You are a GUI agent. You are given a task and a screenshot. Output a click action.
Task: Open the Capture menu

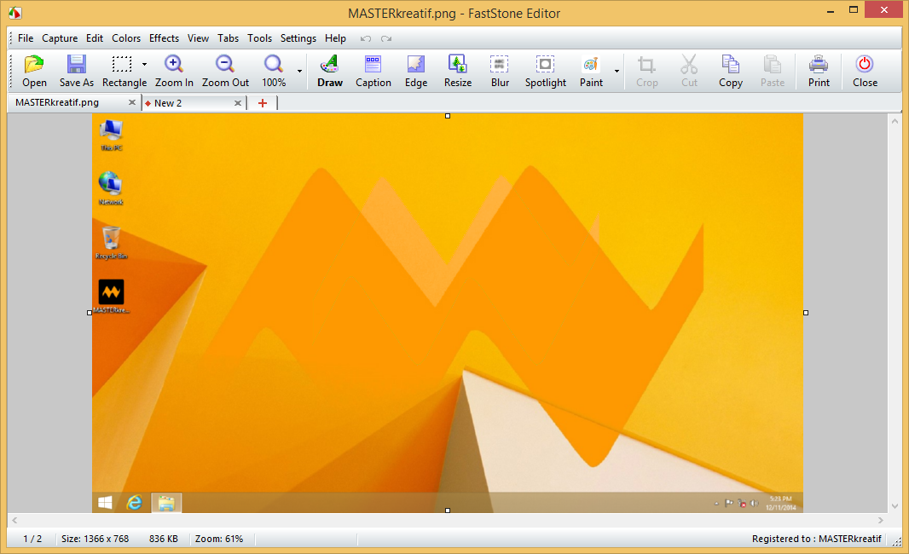60,38
